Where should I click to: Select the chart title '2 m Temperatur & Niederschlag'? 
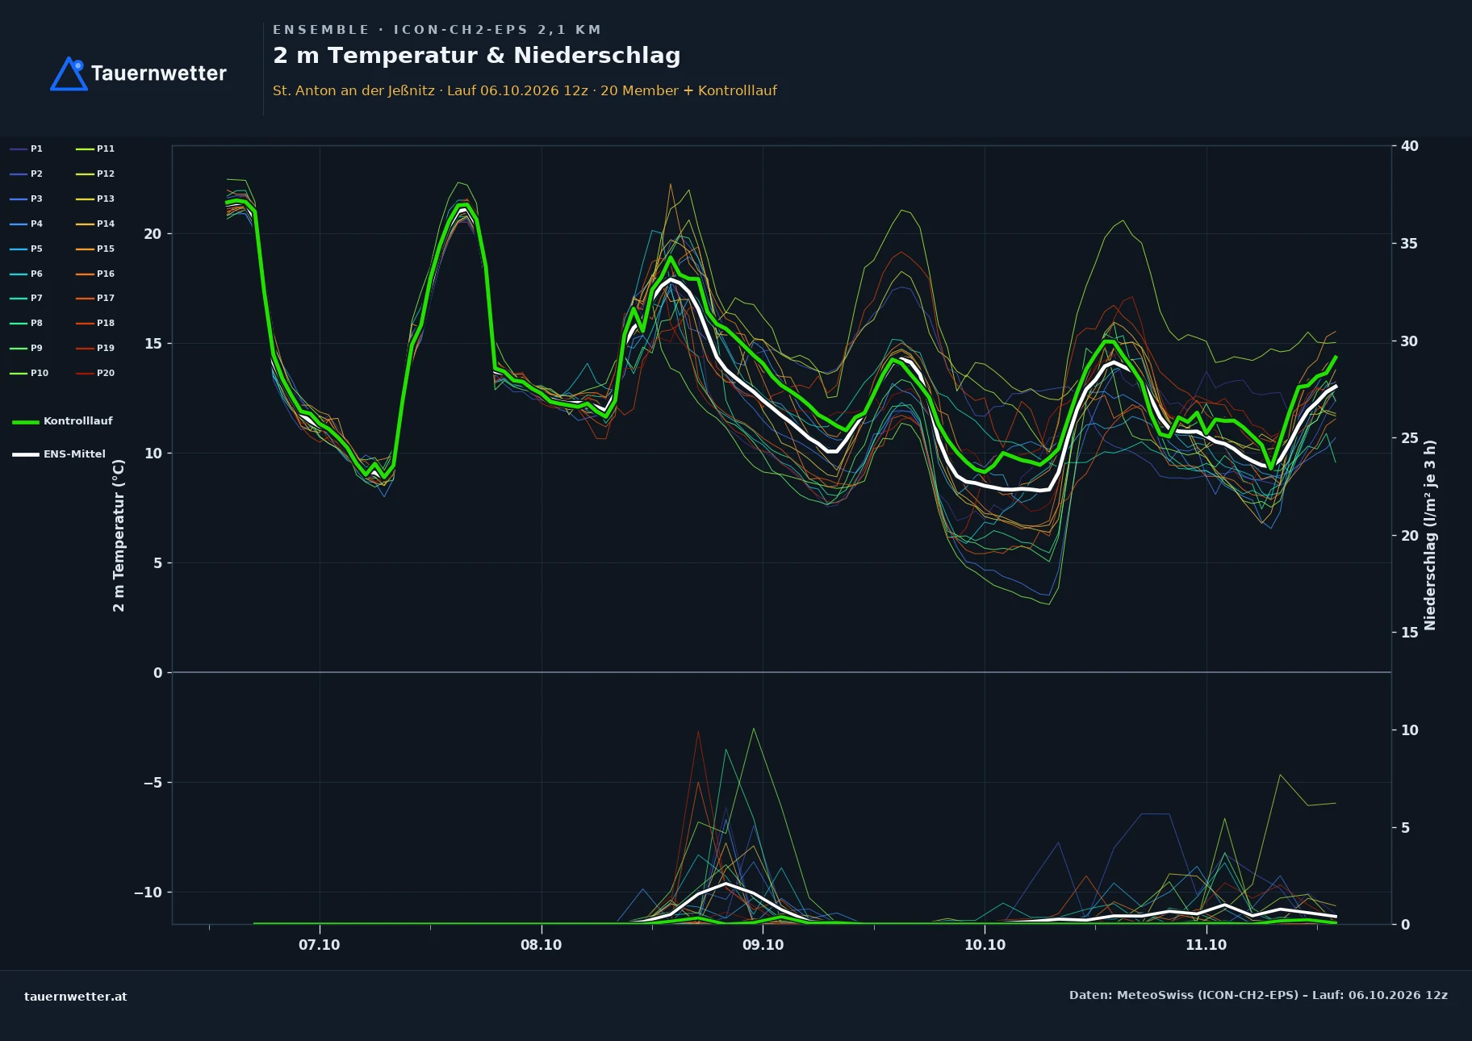pos(477,56)
